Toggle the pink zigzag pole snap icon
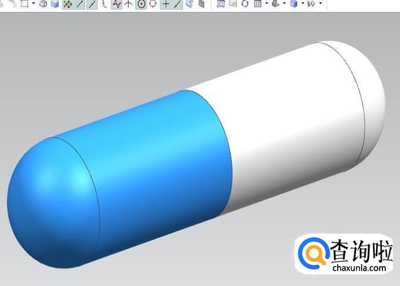 pyautogui.click(x=116, y=4)
